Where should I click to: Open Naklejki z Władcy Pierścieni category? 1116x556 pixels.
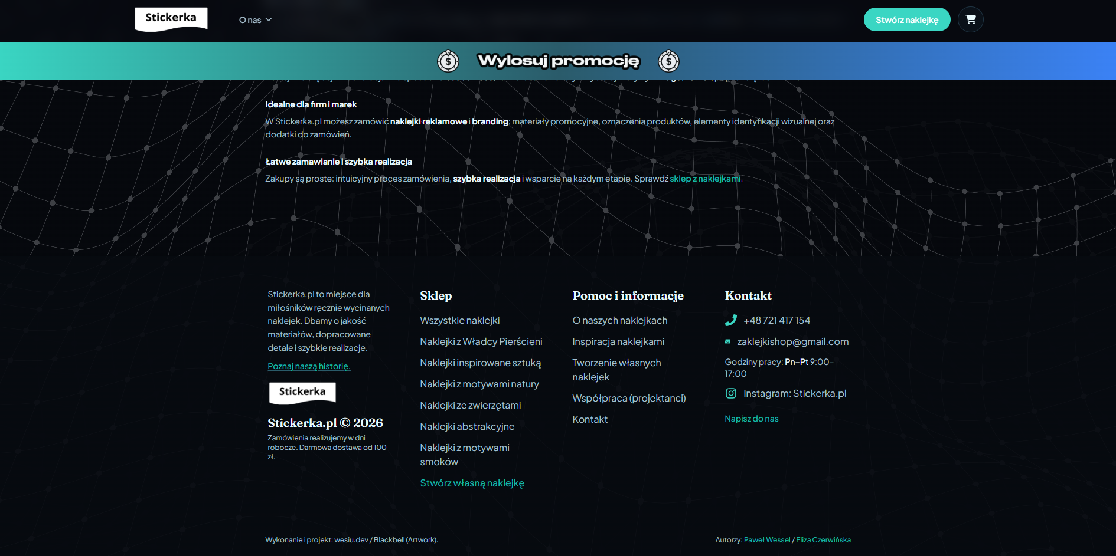click(x=481, y=341)
